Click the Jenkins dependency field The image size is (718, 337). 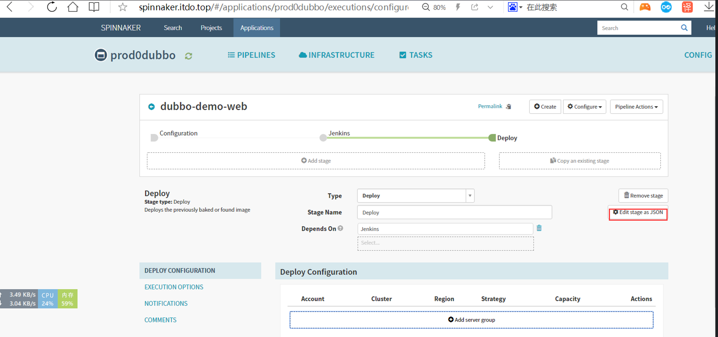445,229
